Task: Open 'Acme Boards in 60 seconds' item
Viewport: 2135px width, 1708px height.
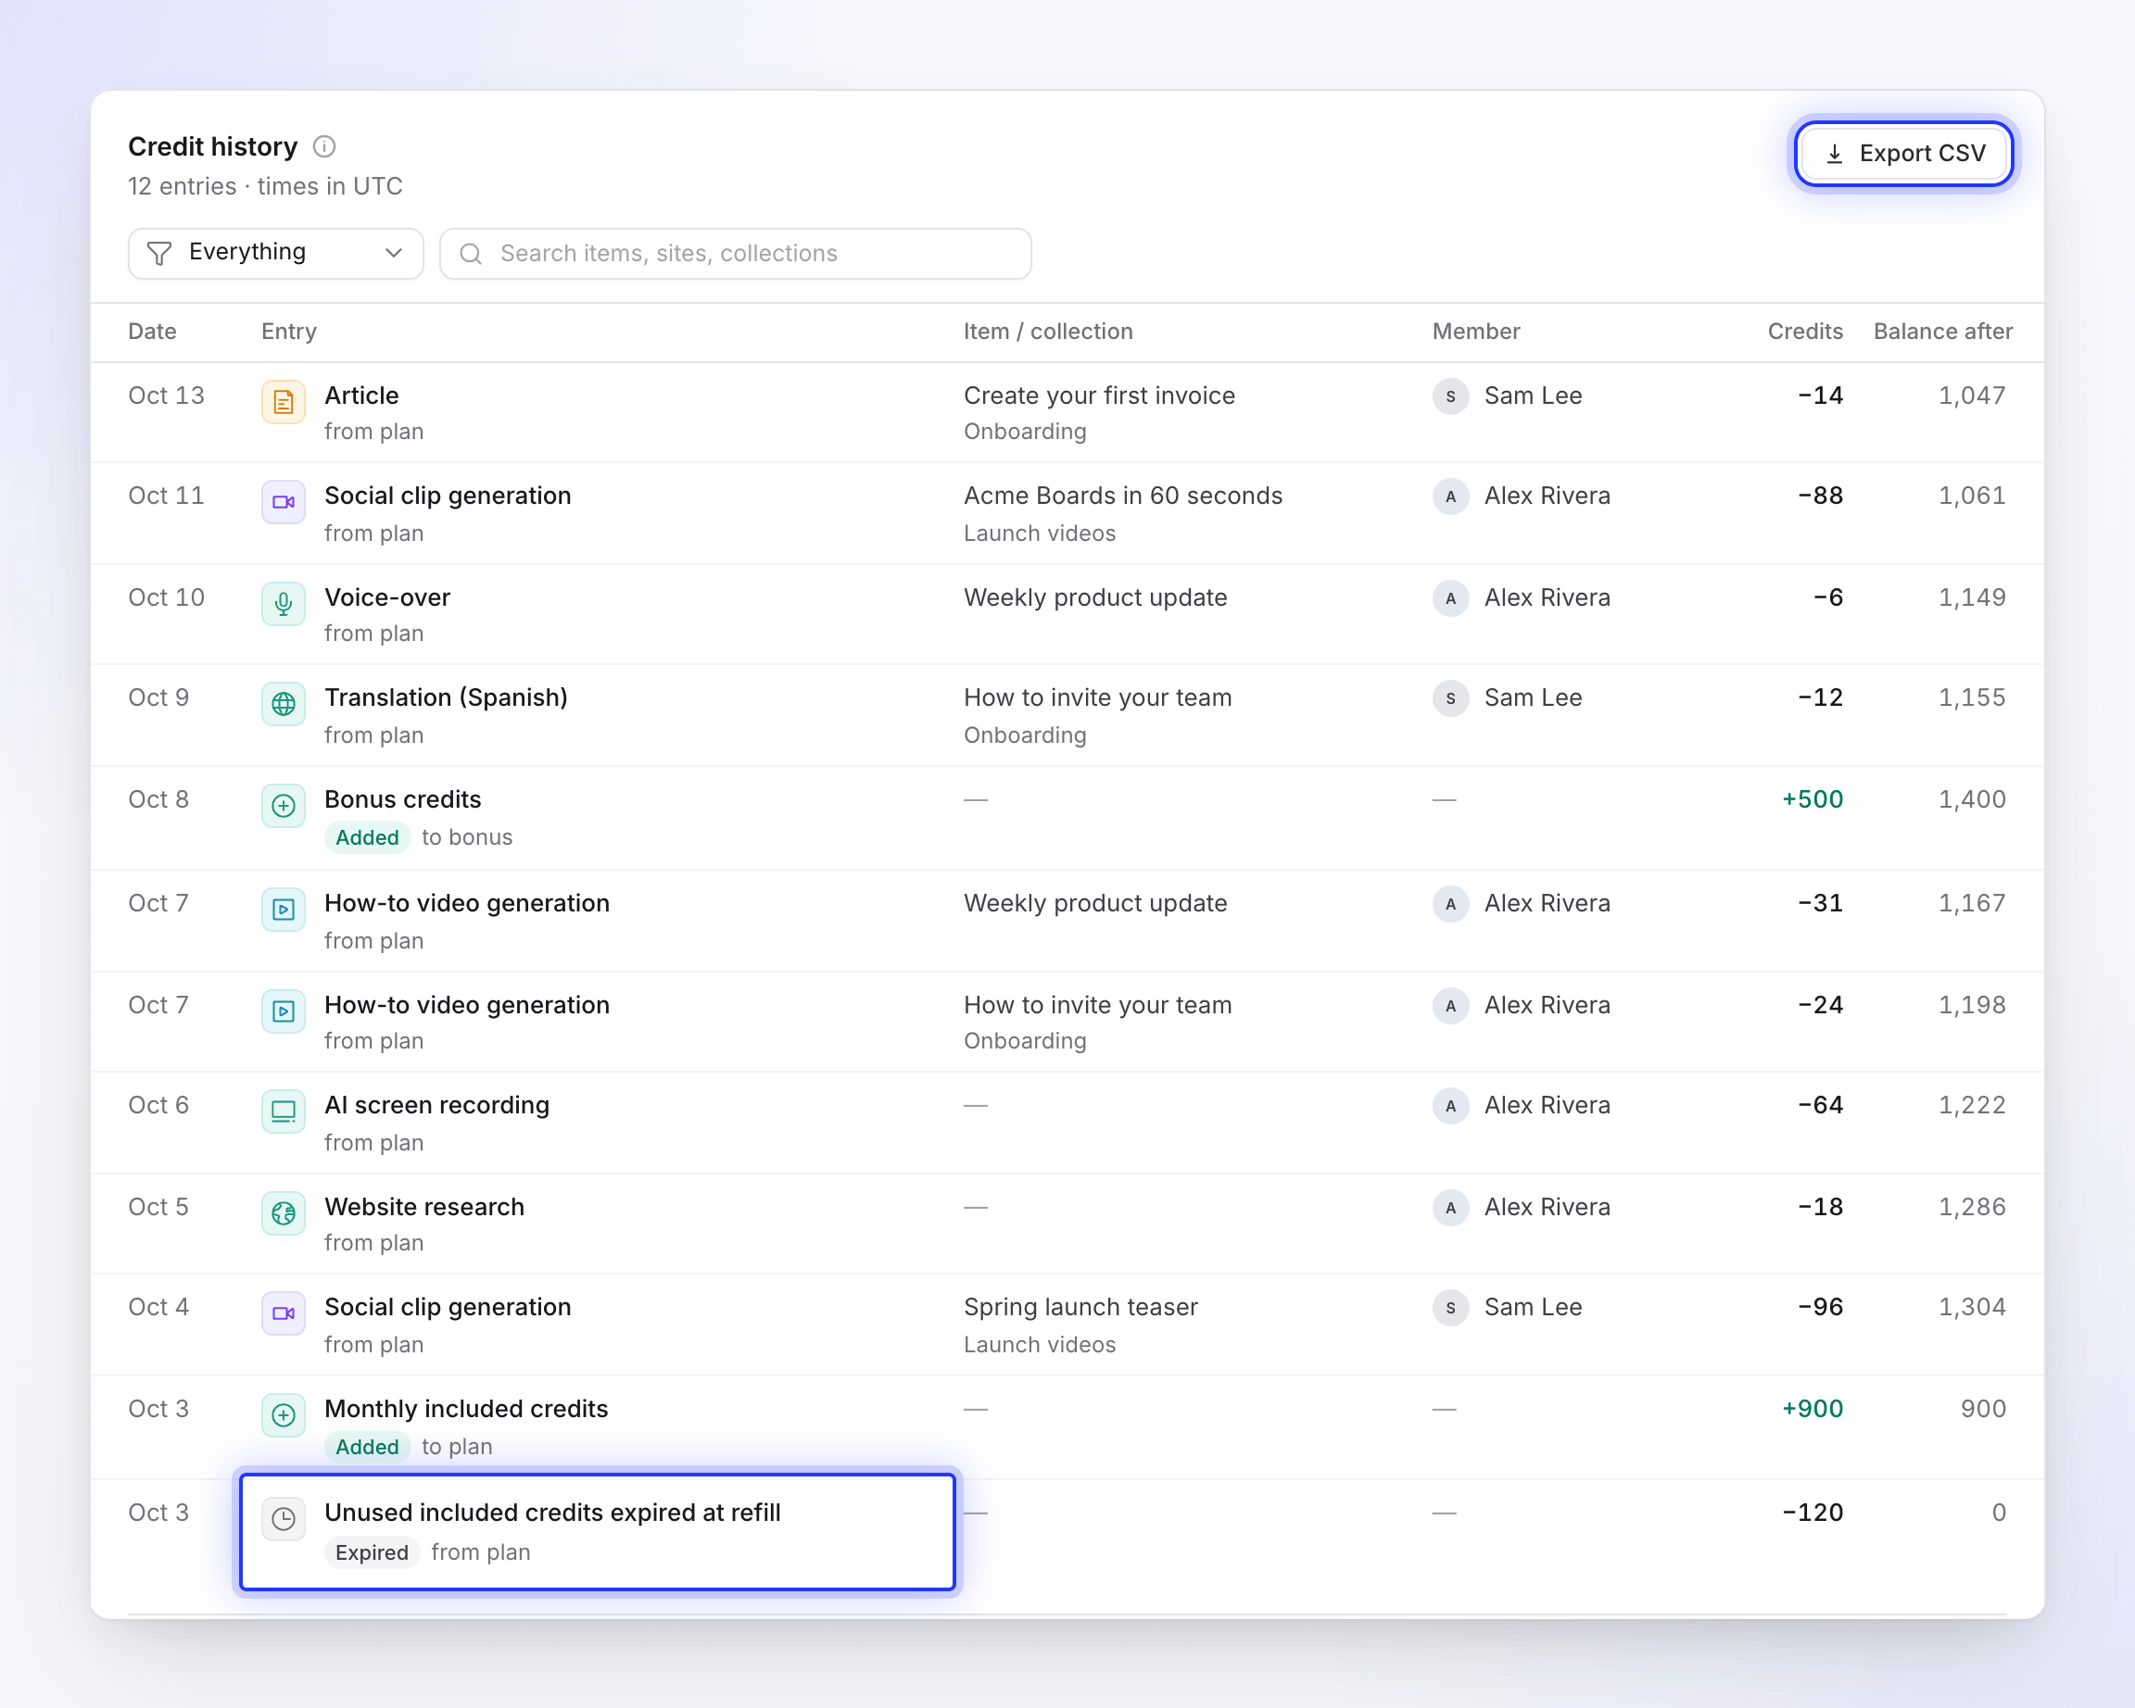Action: pos(1123,496)
